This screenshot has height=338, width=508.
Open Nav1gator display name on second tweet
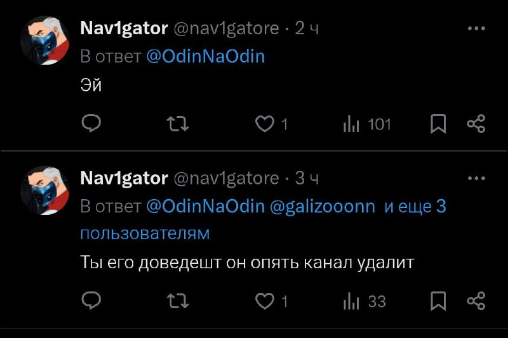click(124, 179)
